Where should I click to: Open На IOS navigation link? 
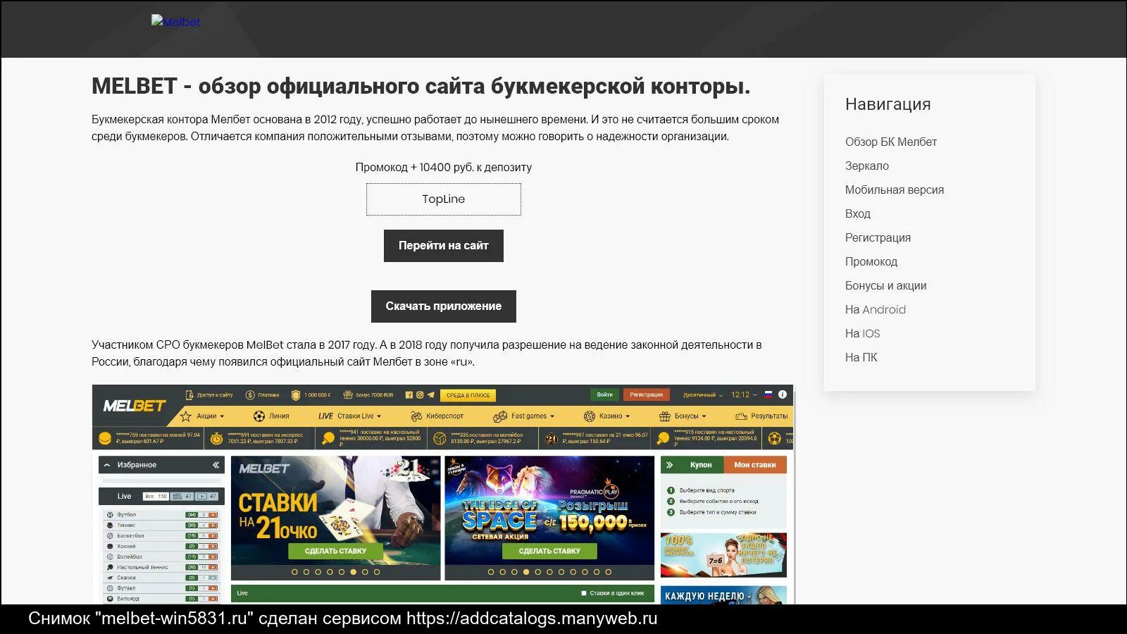(x=863, y=333)
